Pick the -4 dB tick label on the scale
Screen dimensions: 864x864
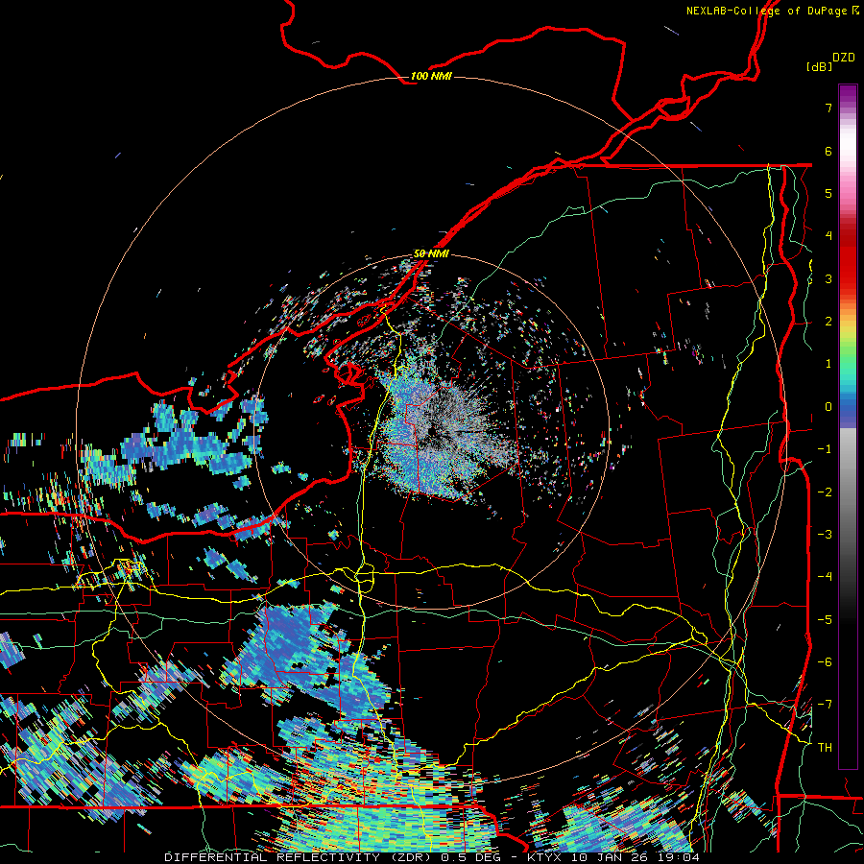(825, 577)
